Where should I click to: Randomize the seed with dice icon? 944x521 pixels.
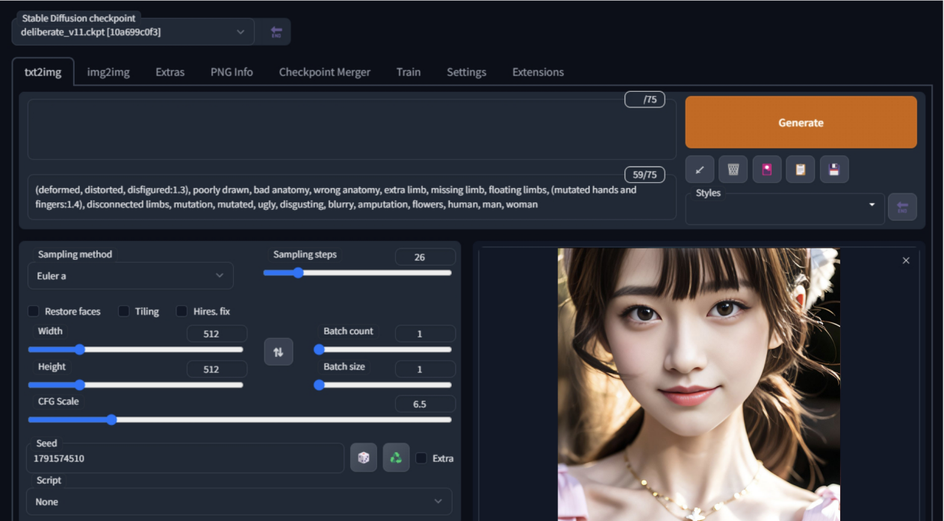[x=364, y=458]
